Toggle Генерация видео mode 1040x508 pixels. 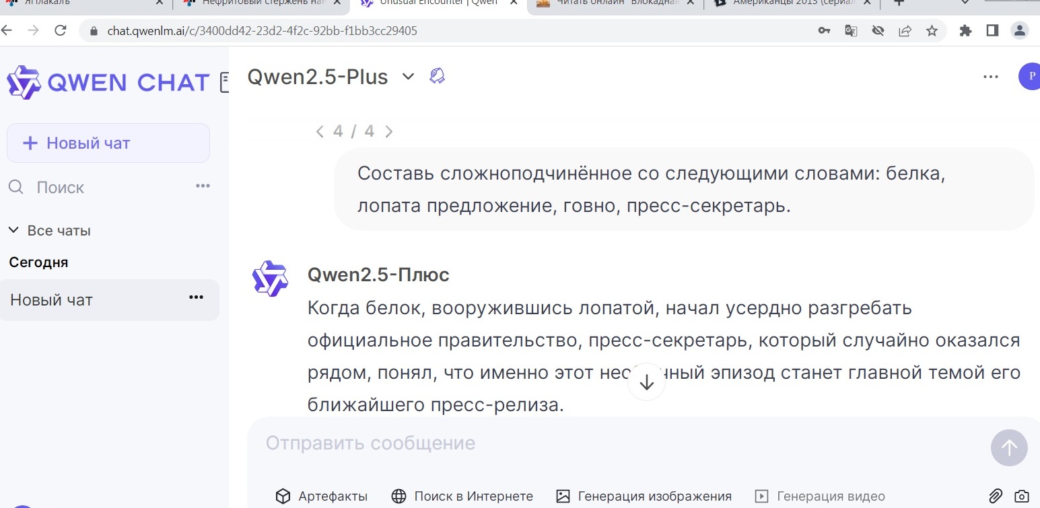tap(820, 497)
